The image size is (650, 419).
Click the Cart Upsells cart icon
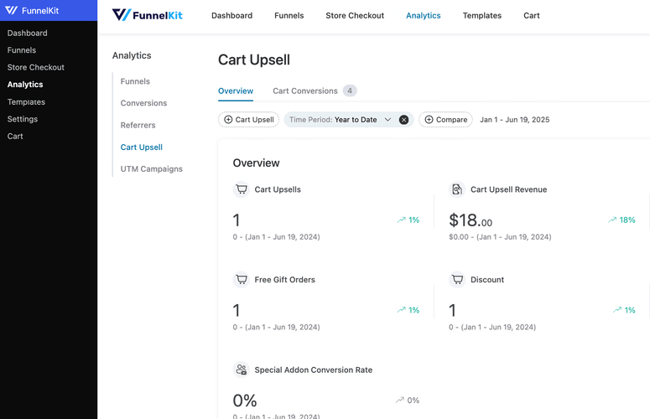[242, 189]
